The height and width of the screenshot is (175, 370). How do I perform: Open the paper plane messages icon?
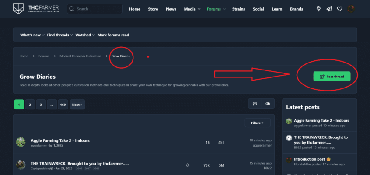point(329,9)
